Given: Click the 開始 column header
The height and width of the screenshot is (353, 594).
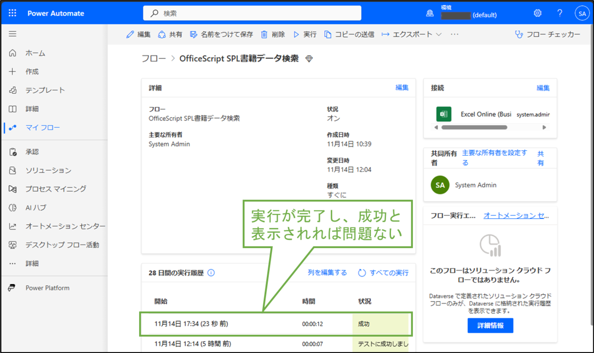Looking at the screenshot, I should coord(161,301).
